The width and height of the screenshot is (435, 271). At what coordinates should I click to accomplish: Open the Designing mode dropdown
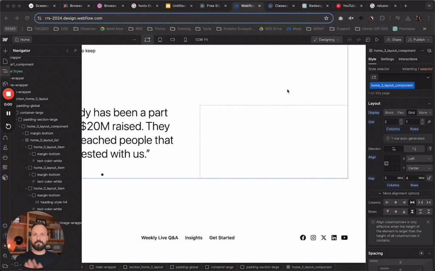coord(326,40)
